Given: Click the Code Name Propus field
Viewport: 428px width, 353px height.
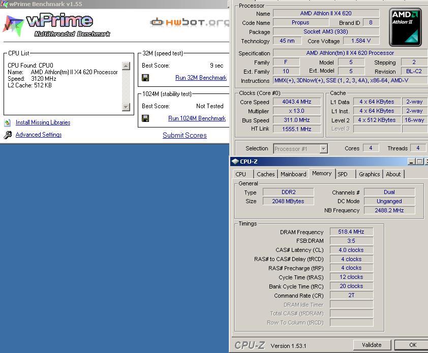Looking at the screenshot, I should pos(300,23).
